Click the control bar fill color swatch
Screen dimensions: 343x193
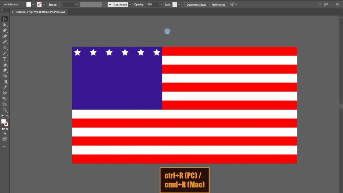(29, 5)
